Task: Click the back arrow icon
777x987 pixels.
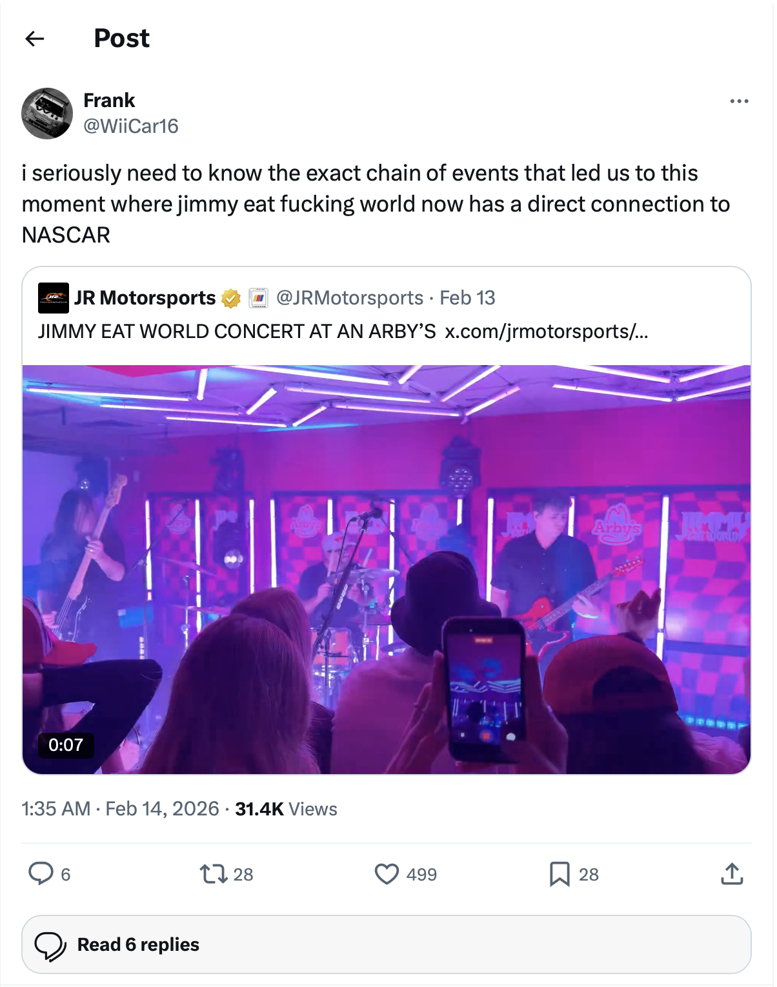Action: 35,39
